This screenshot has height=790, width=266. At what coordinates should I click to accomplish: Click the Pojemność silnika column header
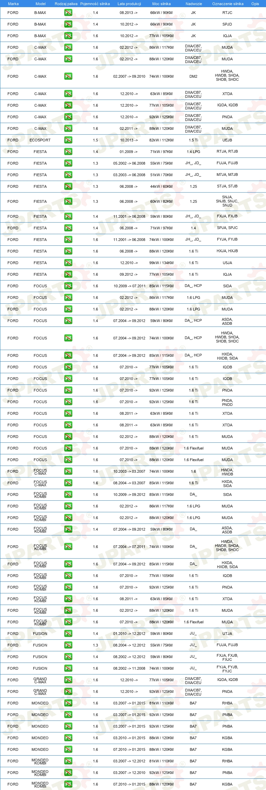point(95,4)
